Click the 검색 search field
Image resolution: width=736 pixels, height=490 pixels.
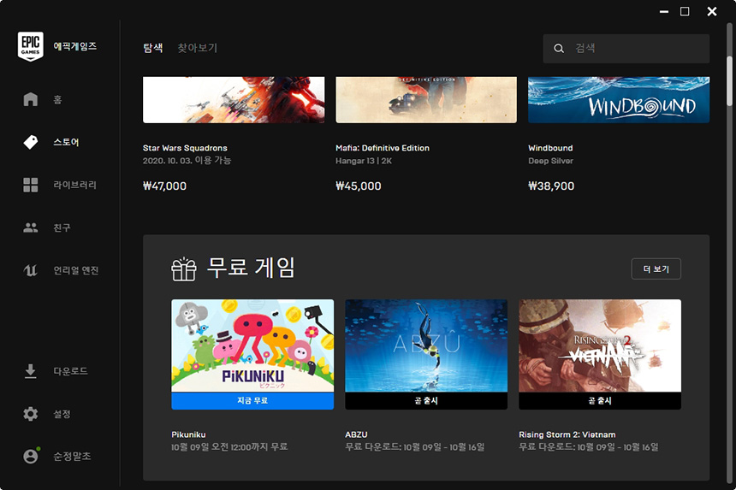[x=626, y=48]
